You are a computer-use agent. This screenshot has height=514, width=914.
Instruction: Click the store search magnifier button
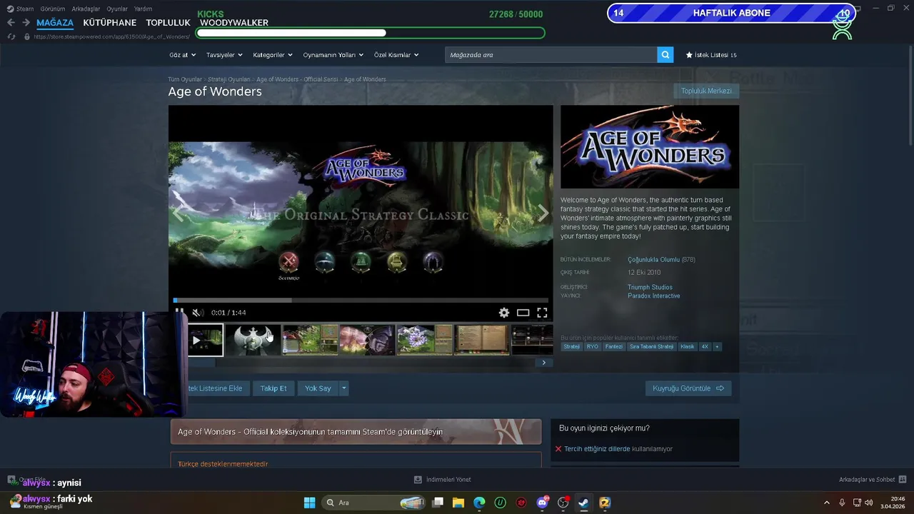pyautogui.click(x=665, y=55)
